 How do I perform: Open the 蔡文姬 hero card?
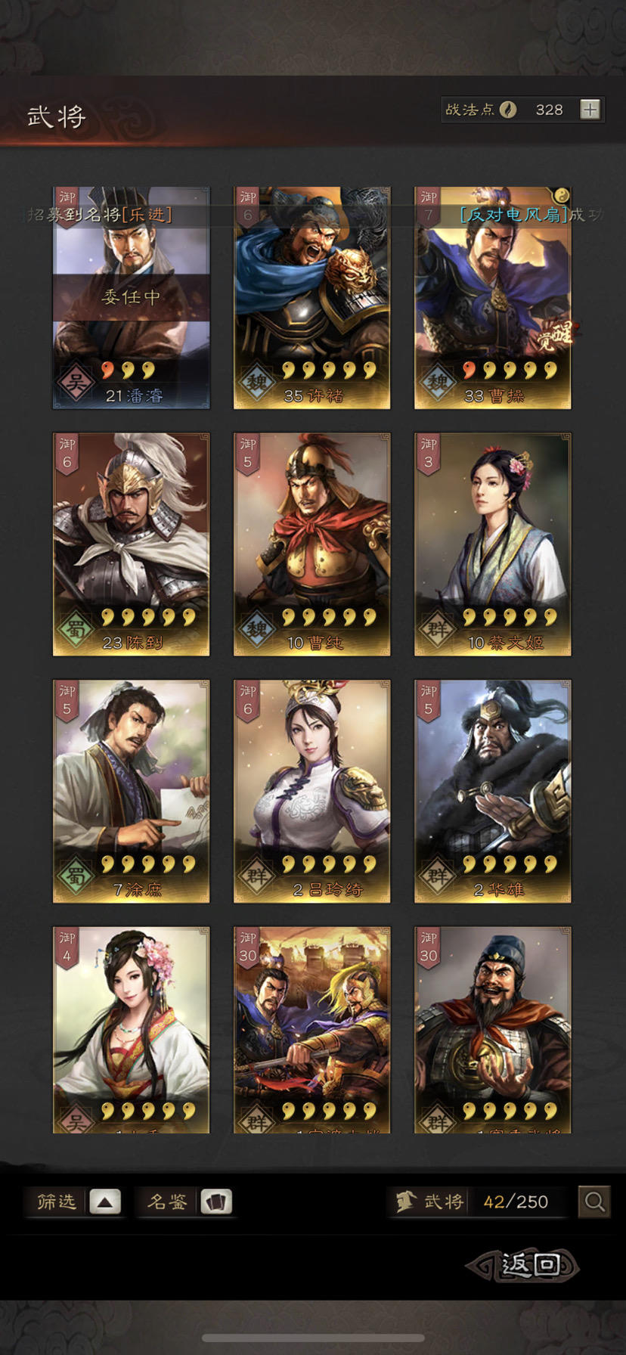(x=493, y=544)
